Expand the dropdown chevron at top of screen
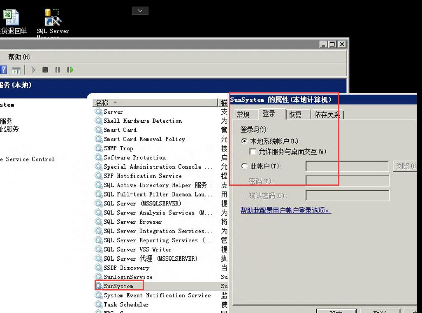This screenshot has height=313, width=422. 140,11
